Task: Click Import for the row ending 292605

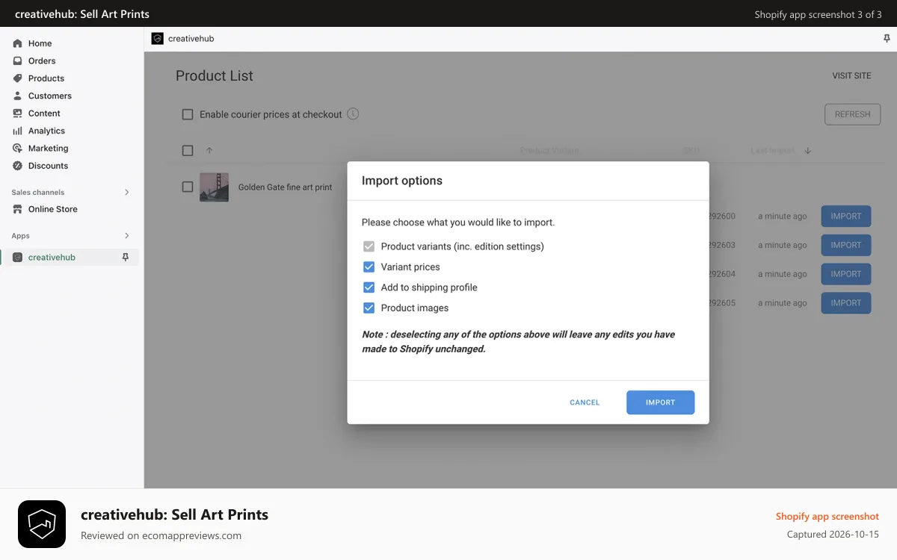Action: (x=846, y=303)
